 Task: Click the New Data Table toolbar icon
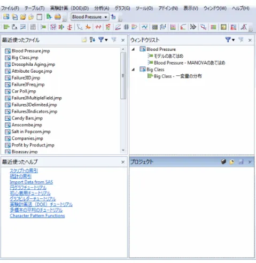click(6, 17)
